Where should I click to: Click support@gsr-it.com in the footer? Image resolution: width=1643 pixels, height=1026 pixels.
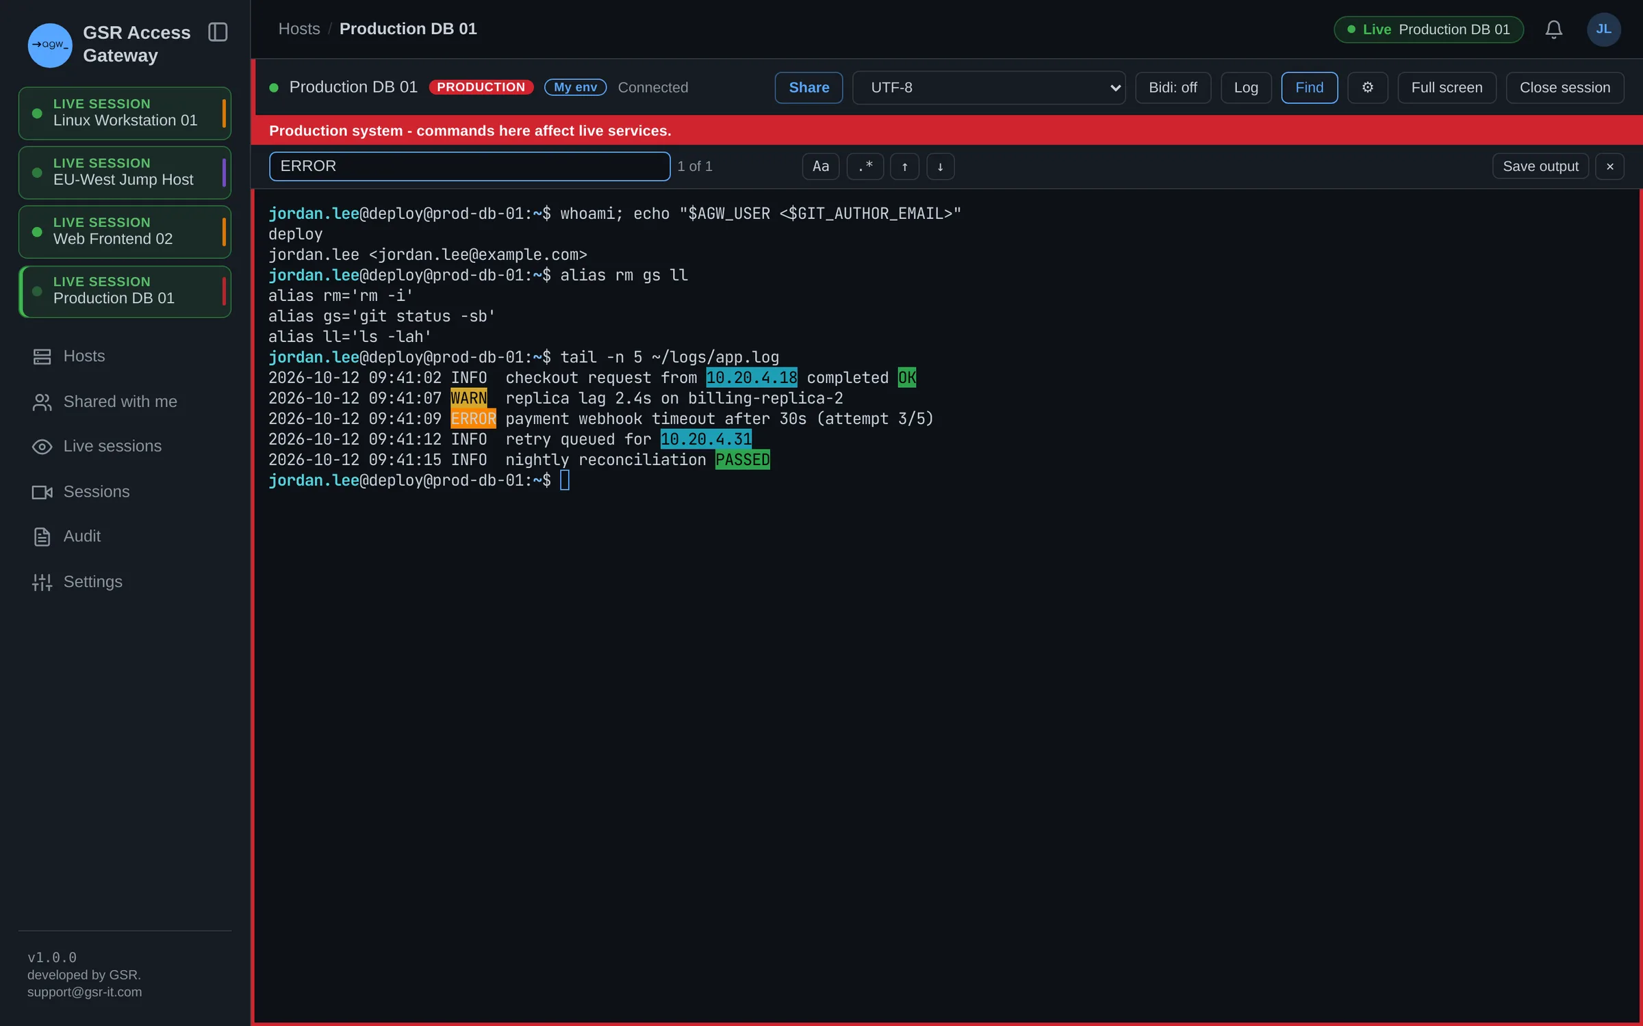pyautogui.click(x=84, y=992)
